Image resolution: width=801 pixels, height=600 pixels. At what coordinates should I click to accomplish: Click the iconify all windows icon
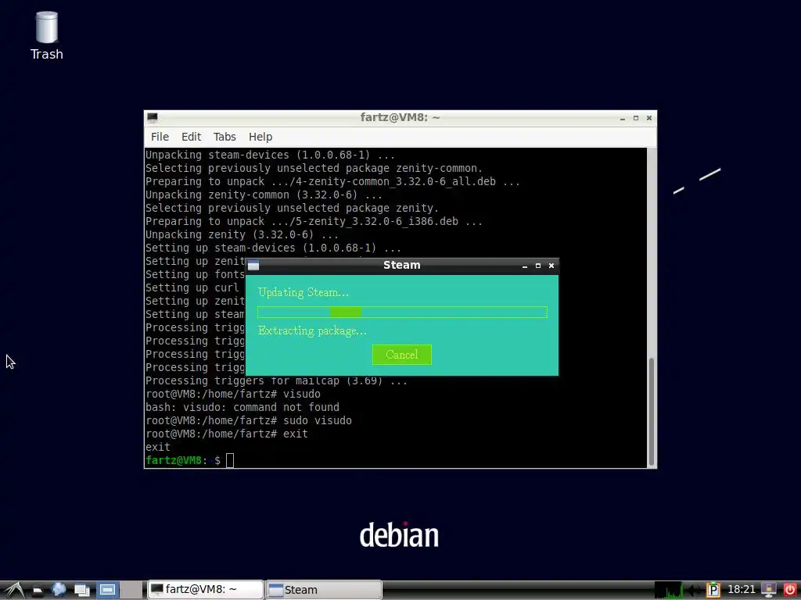coord(81,591)
